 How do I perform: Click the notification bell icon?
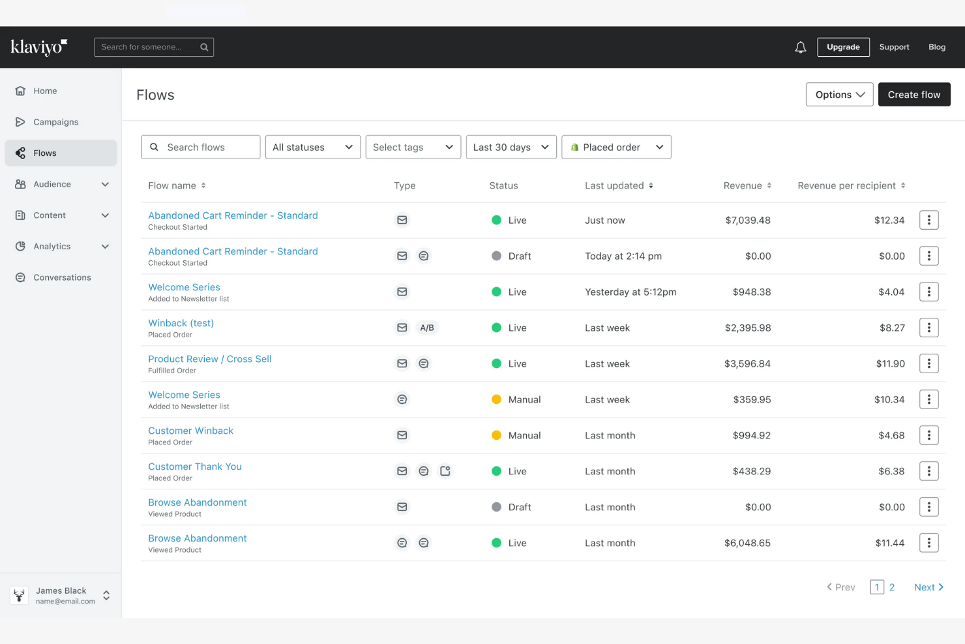(x=801, y=47)
